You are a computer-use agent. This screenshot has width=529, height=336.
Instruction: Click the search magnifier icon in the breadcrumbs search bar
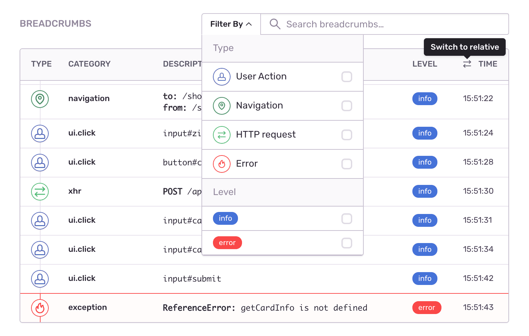(x=274, y=24)
